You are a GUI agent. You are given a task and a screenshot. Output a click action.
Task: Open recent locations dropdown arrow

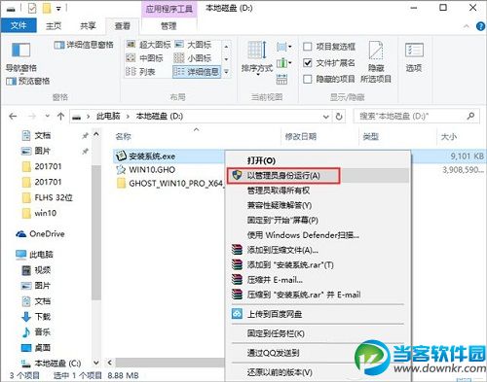48,116
